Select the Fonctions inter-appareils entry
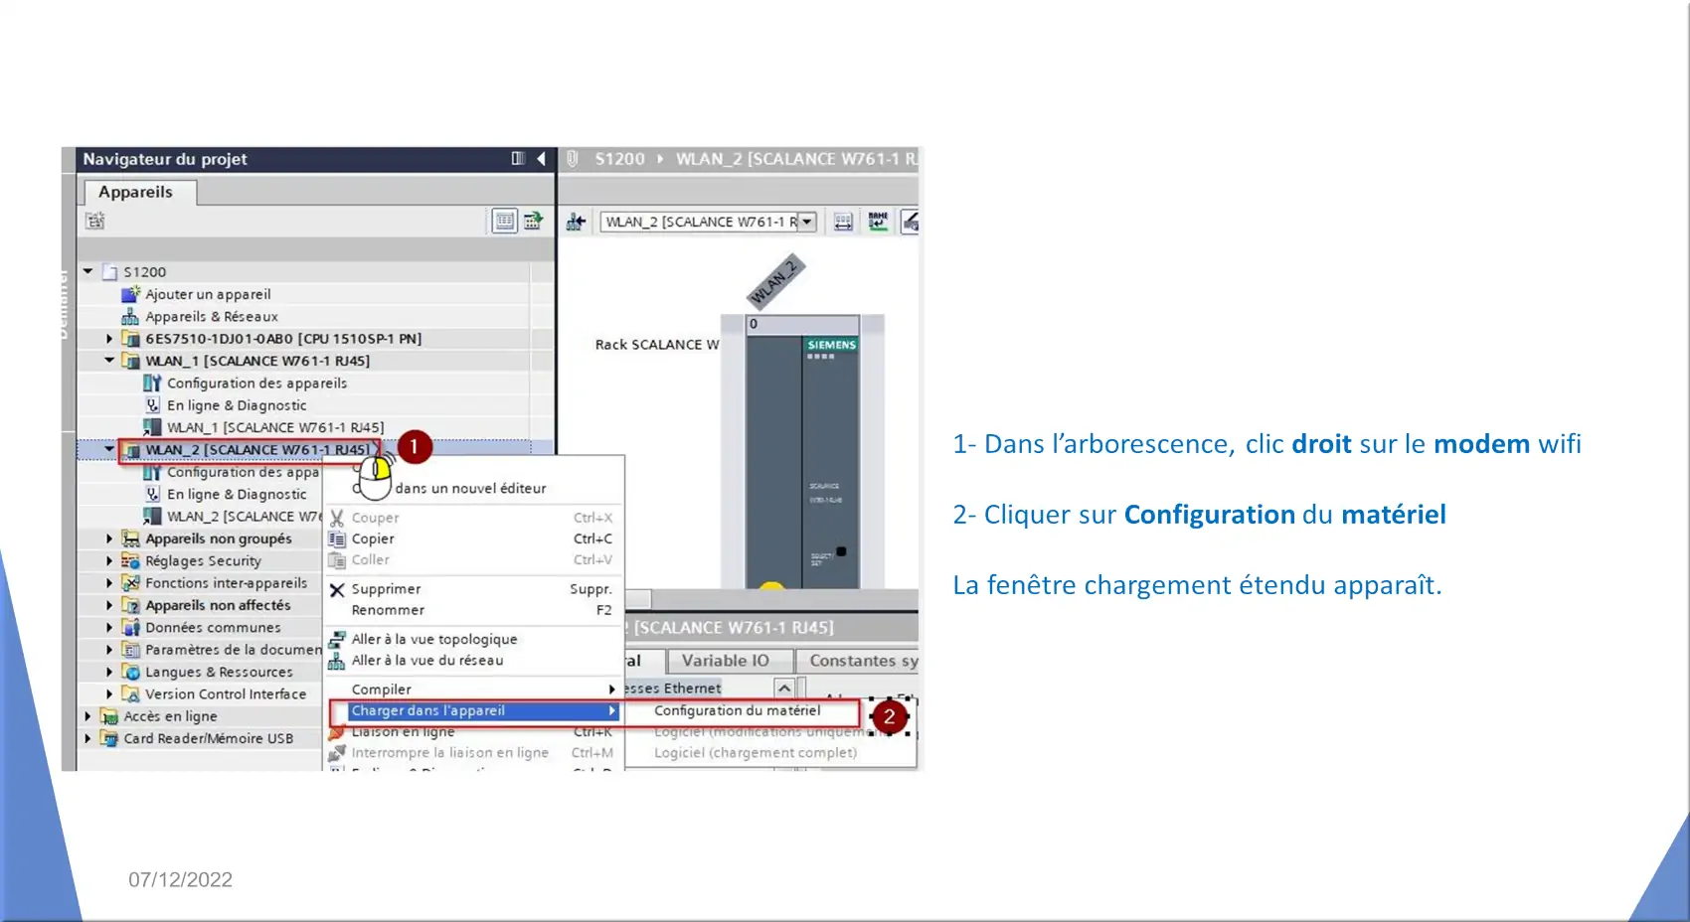The height and width of the screenshot is (922, 1690). click(226, 583)
